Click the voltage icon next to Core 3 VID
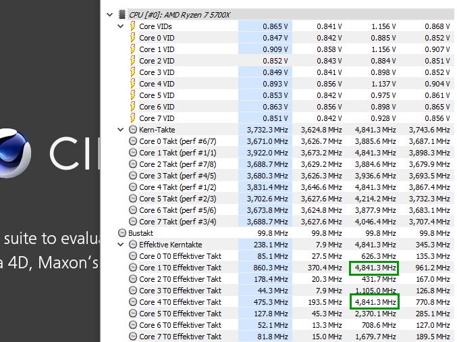 (132, 72)
